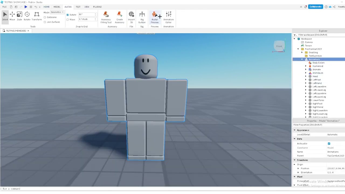Click the blue Play test button

(x=26, y=7)
